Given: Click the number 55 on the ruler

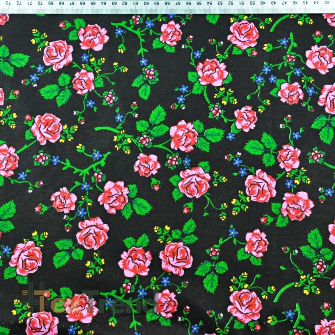Looking at the screenshot, I should [199, 3].
